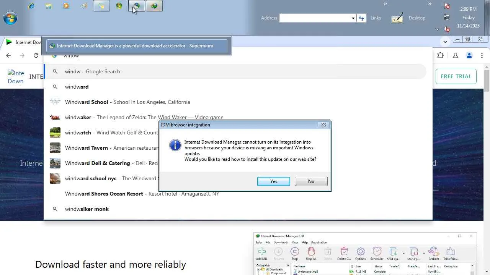Click Yes in the IDM integration dialog
The height and width of the screenshot is (275, 490).
(274, 181)
